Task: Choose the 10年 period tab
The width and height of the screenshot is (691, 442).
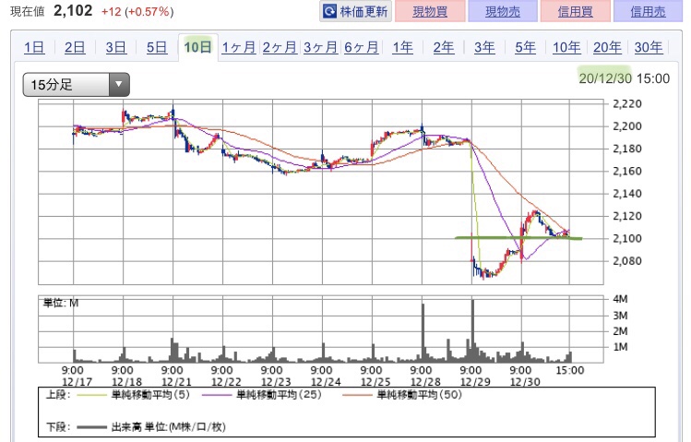Action: 566,47
